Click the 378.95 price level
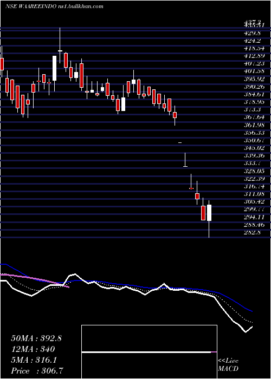The width and height of the screenshot is (271, 379). click(255, 102)
